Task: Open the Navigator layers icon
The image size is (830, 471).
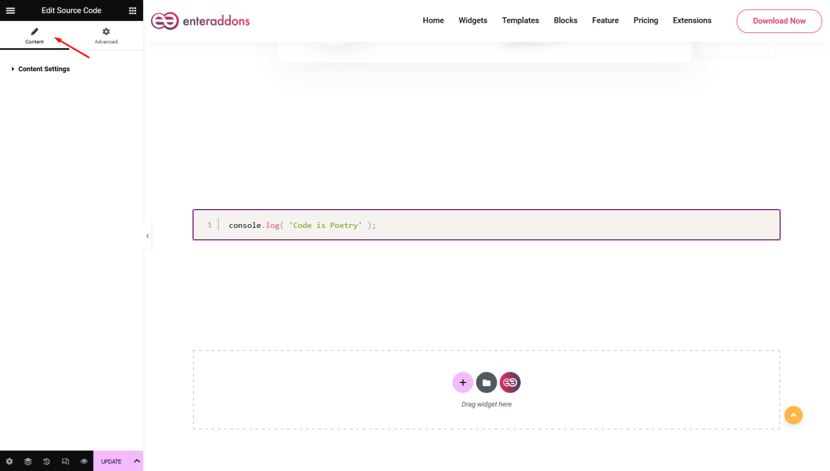Action: (28, 461)
